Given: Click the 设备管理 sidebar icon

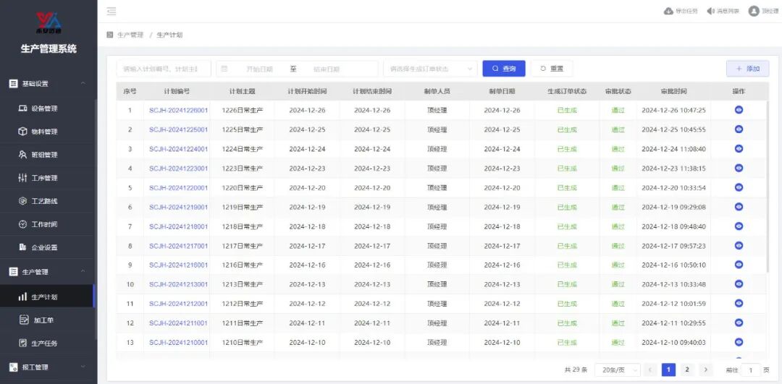Looking at the screenshot, I should (22, 108).
